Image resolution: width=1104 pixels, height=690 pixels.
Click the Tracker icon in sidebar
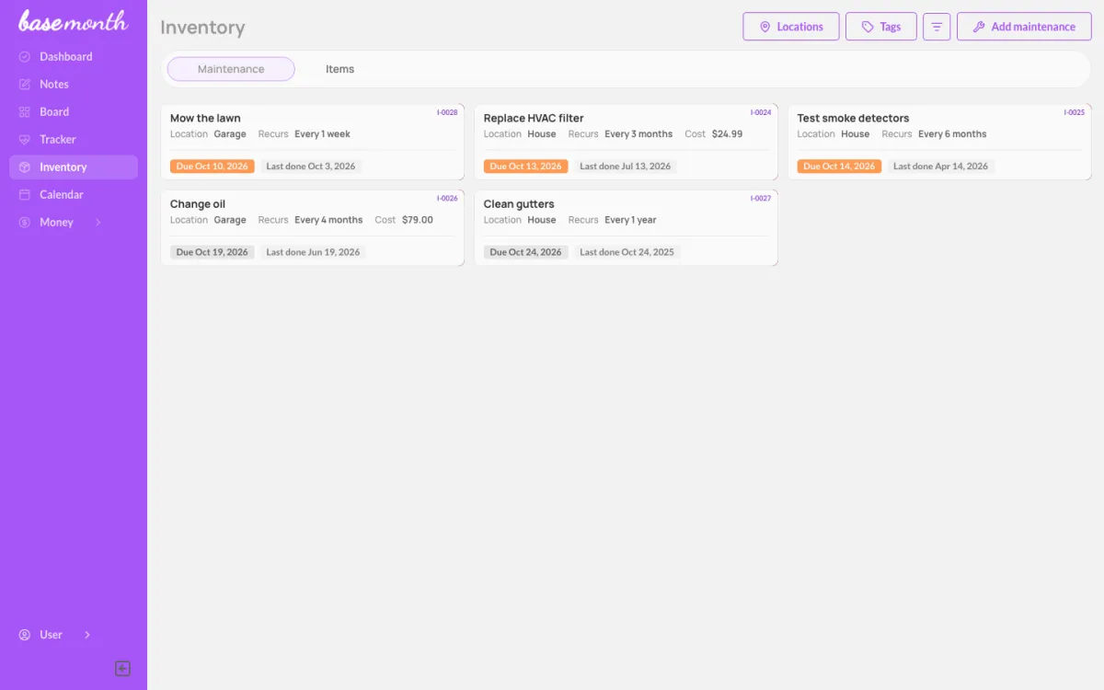(25, 140)
